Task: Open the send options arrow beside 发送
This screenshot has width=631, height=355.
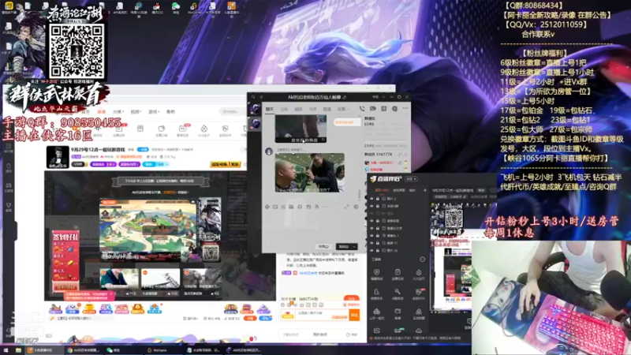Action: (354, 247)
